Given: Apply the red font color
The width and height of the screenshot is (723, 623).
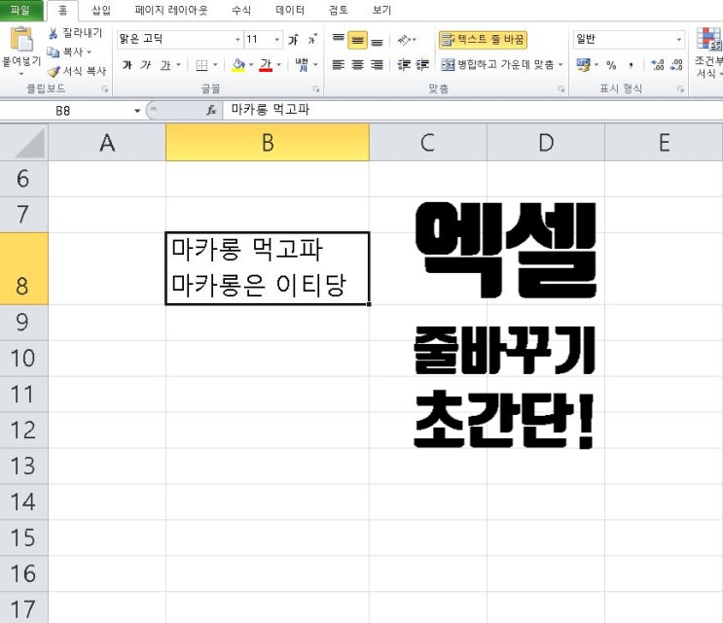Looking at the screenshot, I should (x=266, y=65).
